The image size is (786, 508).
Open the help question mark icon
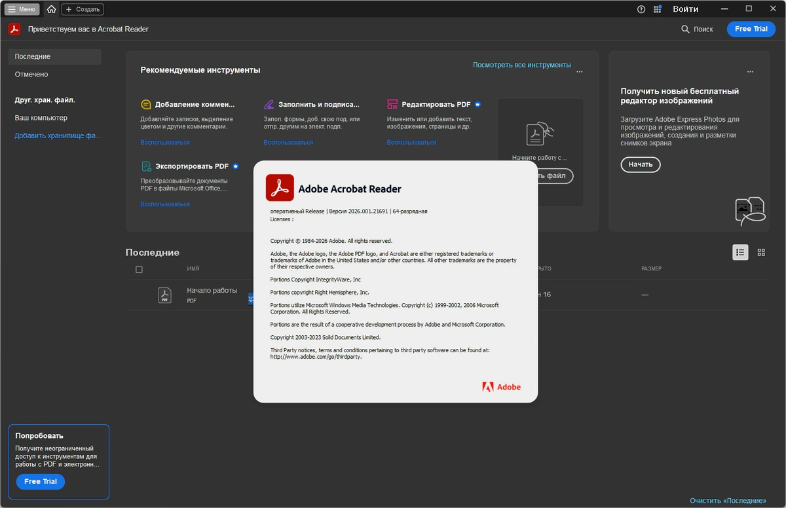(x=641, y=9)
